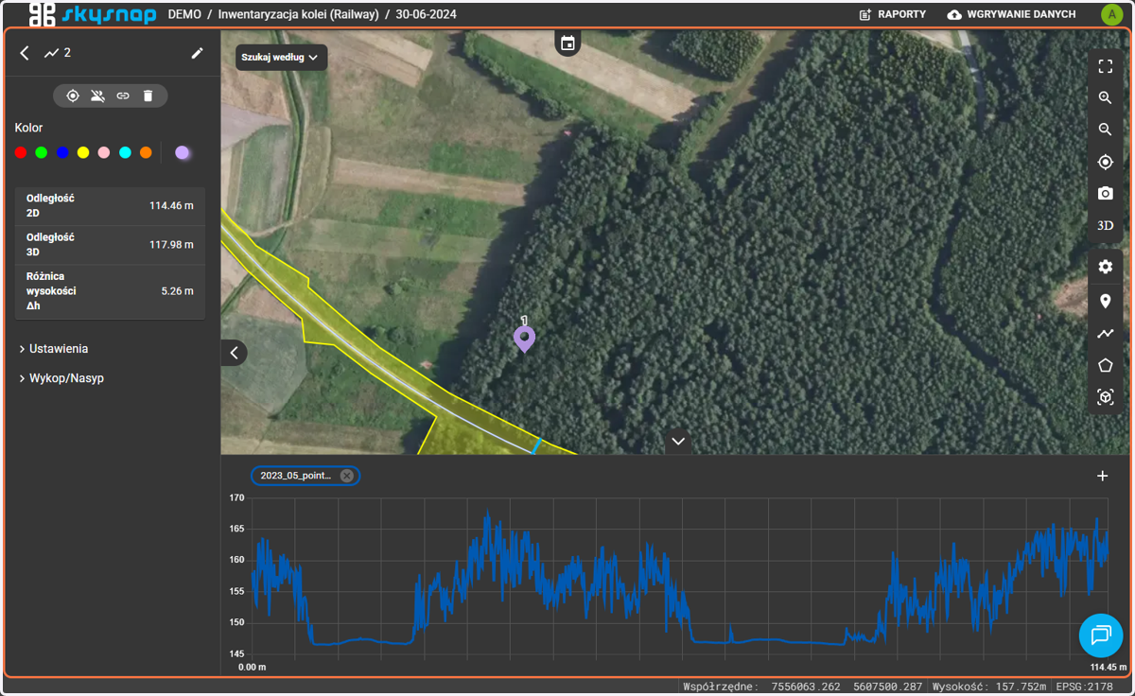Choose the red color swatch
Screen dimensions: 1135x696
[x=21, y=152]
